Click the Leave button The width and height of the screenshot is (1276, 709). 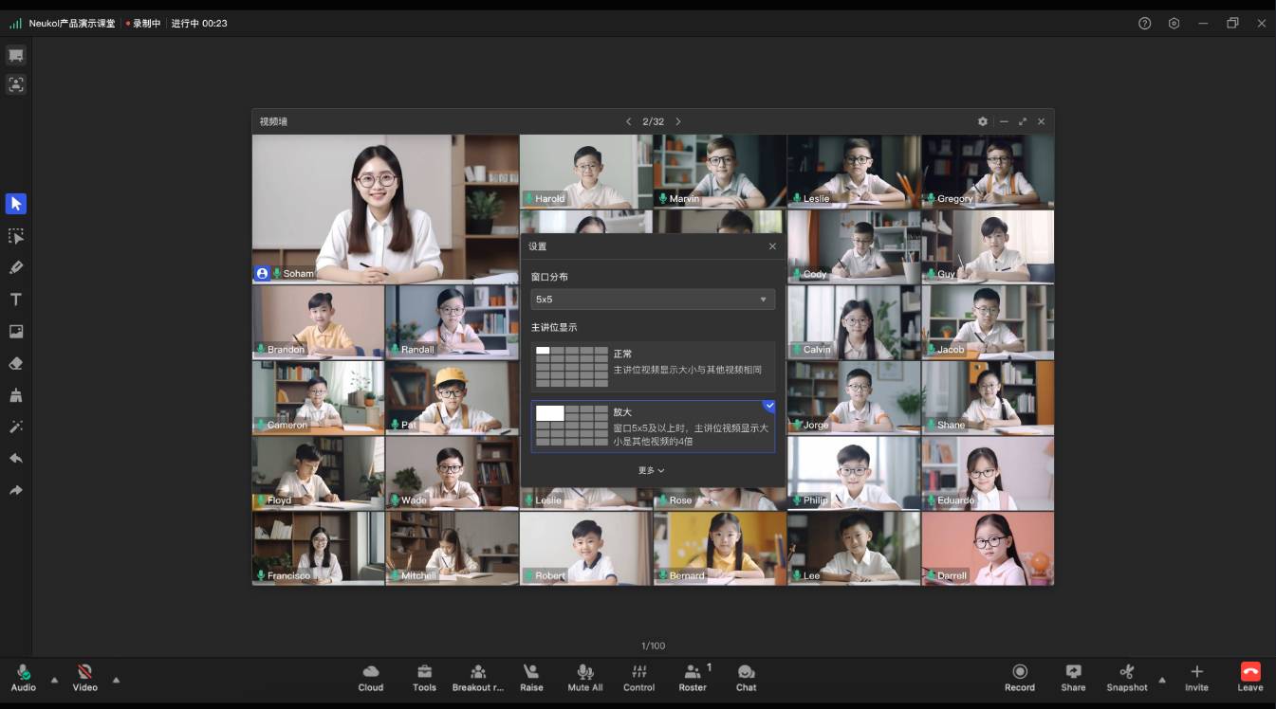coord(1250,677)
